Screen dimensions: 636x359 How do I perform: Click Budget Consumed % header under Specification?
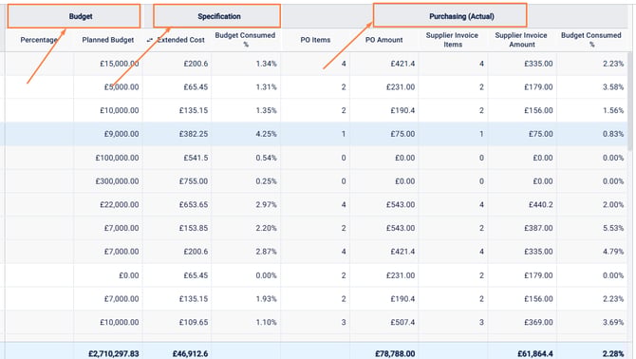pyautogui.click(x=245, y=40)
